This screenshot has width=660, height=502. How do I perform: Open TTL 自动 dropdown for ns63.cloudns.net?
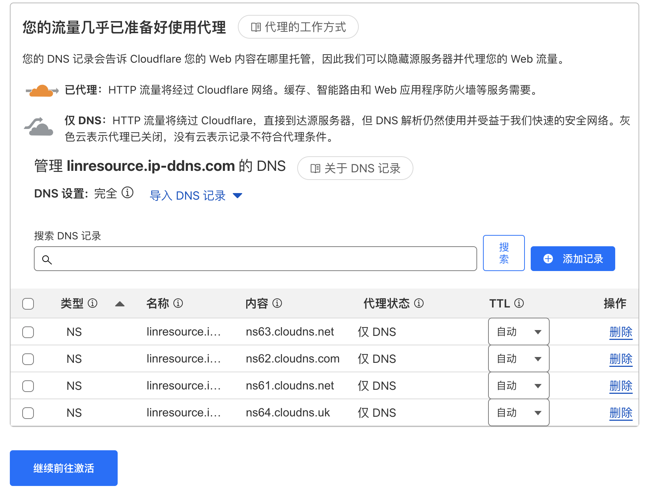(x=519, y=332)
